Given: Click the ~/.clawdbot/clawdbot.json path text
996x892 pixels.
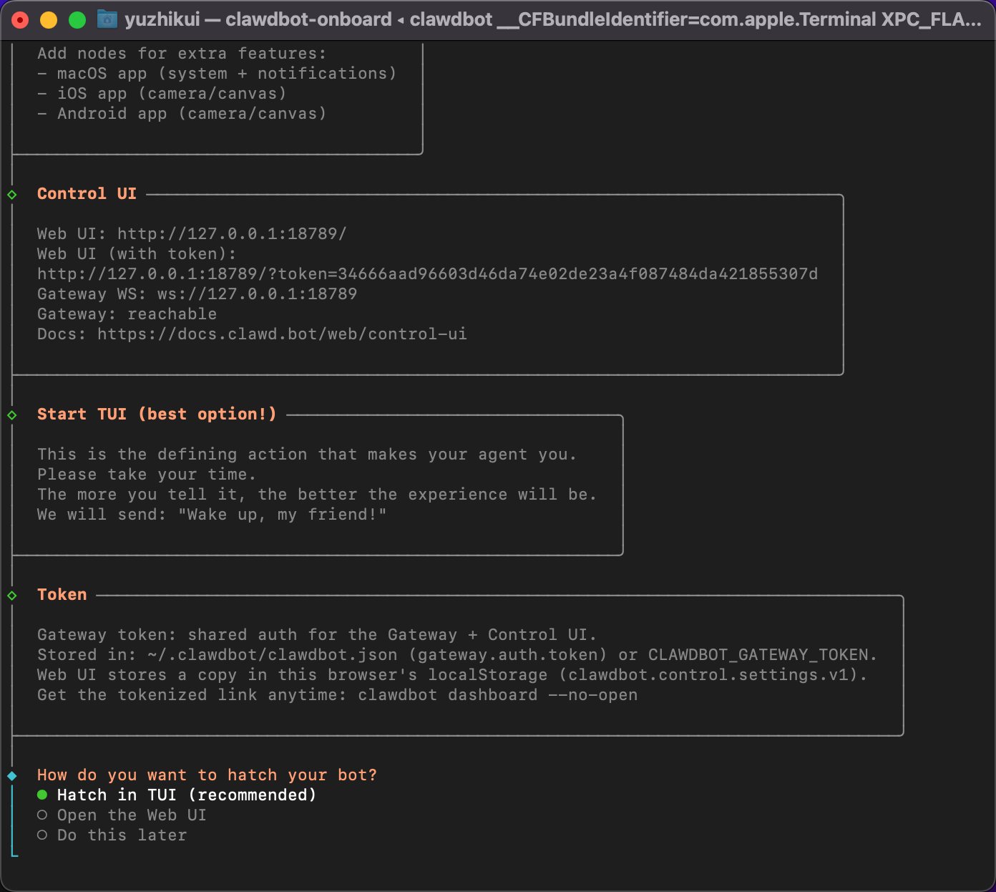Looking at the screenshot, I should click(272, 654).
